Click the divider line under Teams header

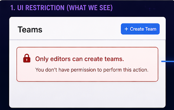point(87,40)
